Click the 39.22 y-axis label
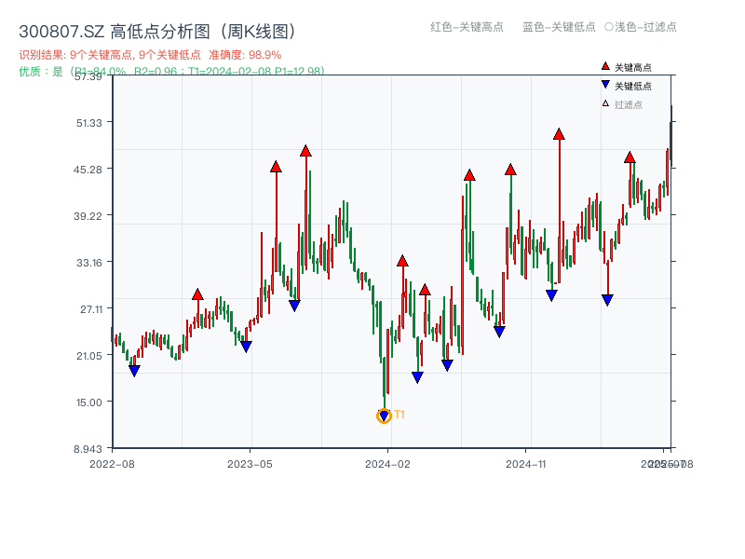745x559 pixels. 88,216
